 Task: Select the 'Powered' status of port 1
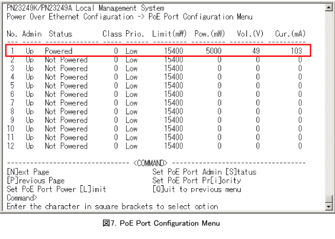59,51
